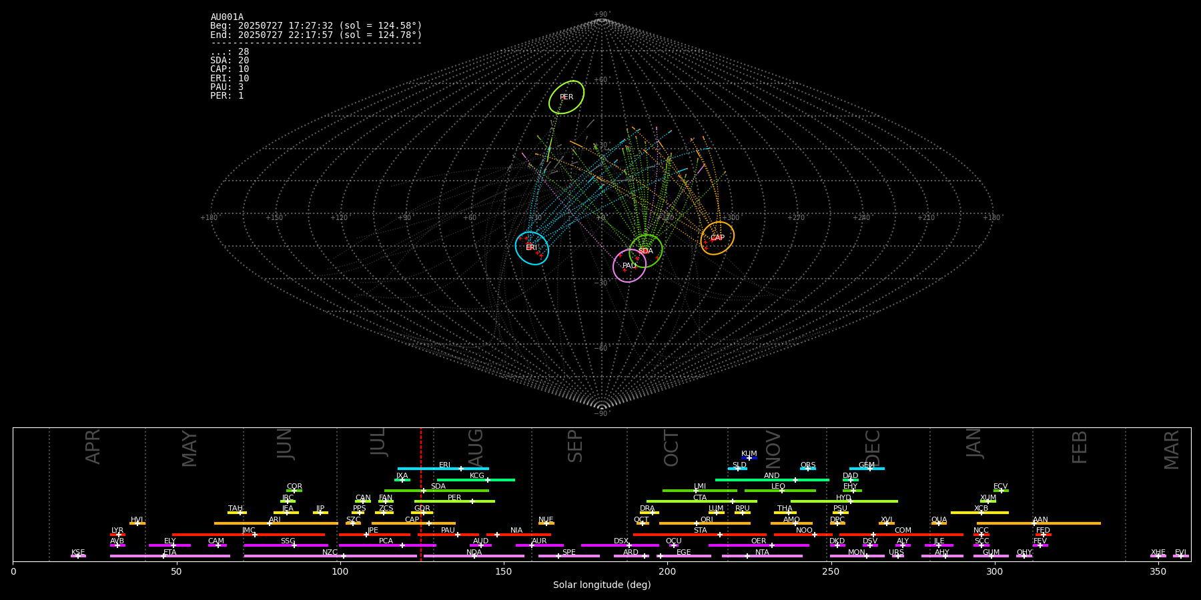Click the 'SDA: 20' count in the legend
Screen dimensions: 1201x600
[230, 61]
